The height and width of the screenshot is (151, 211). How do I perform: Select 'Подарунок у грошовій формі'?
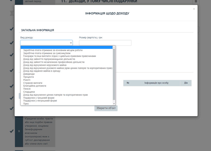(x=39, y=98)
